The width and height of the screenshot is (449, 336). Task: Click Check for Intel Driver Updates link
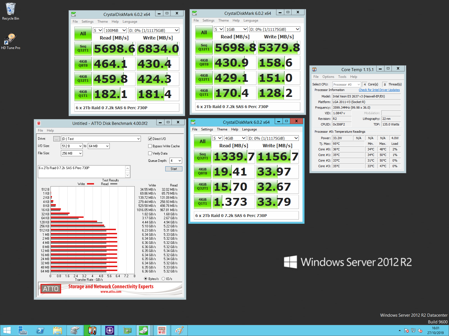click(379, 90)
